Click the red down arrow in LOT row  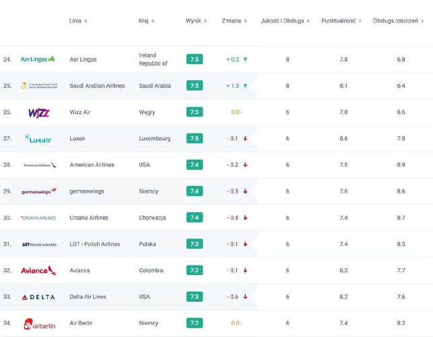click(x=245, y=244)
